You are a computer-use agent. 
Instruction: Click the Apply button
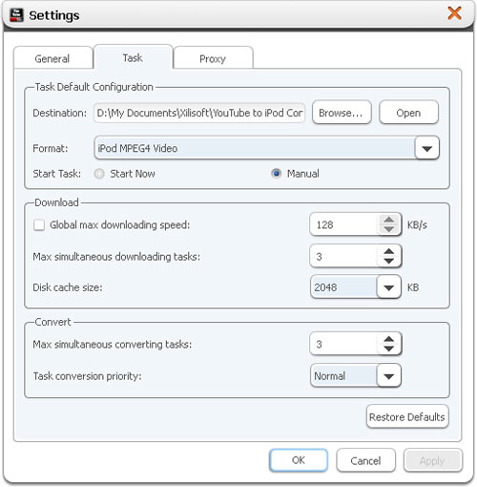coord(433,460)
